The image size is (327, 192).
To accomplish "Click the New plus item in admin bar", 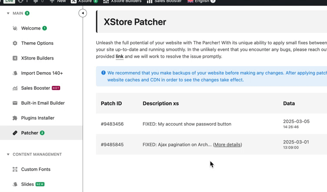I will pos(58,1).
